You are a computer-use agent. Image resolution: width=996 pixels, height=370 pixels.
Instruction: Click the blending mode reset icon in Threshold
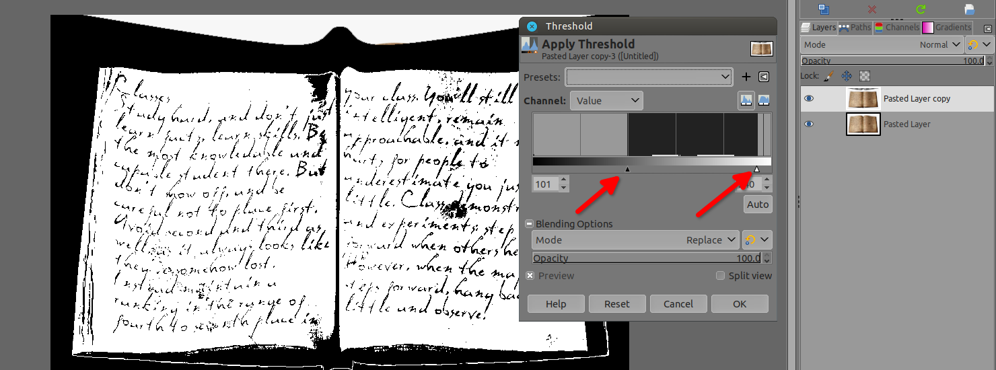750,239
